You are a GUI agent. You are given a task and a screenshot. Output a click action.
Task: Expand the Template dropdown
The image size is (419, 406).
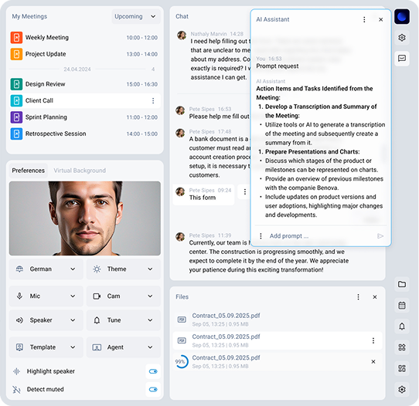click(x=46, y=347)
